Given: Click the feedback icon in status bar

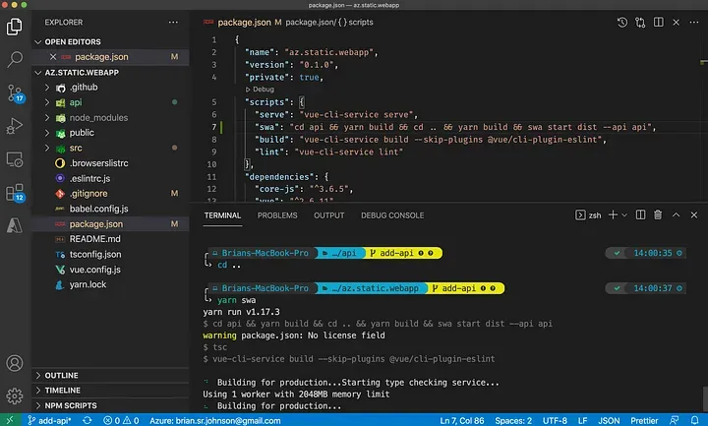Looking at the screenshot, I should click(675, 420).
